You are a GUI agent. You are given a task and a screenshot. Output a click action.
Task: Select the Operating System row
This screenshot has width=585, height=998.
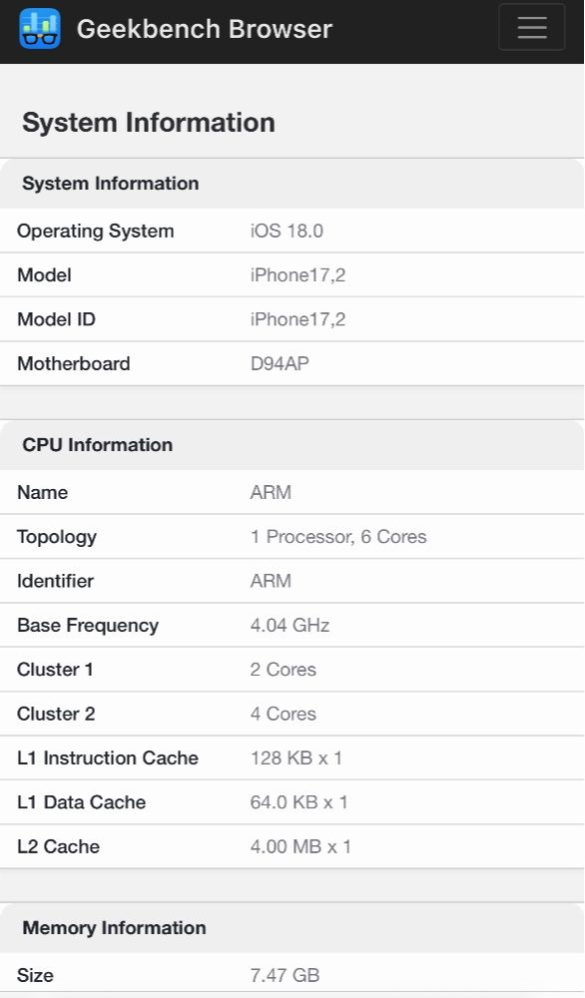tap(292, 231)
